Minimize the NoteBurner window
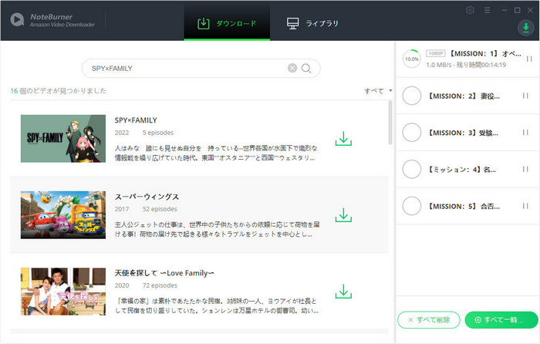 [x=505, y=10]
